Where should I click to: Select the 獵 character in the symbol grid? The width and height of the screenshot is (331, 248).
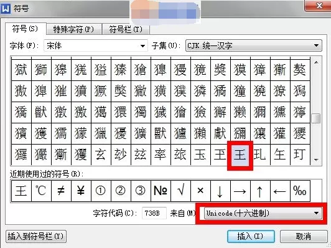(101, 133)
